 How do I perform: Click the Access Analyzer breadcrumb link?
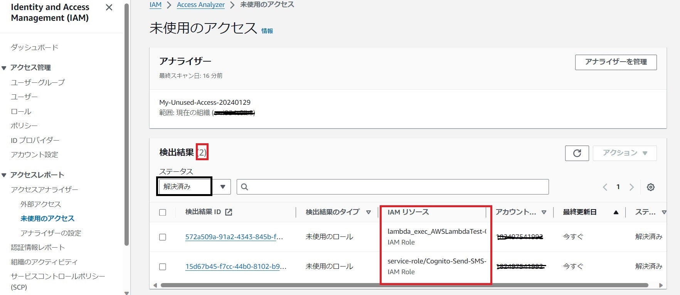pos(201,5)
